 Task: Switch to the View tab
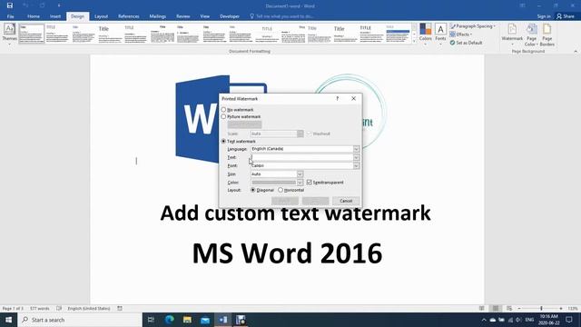tap(204, 16)
